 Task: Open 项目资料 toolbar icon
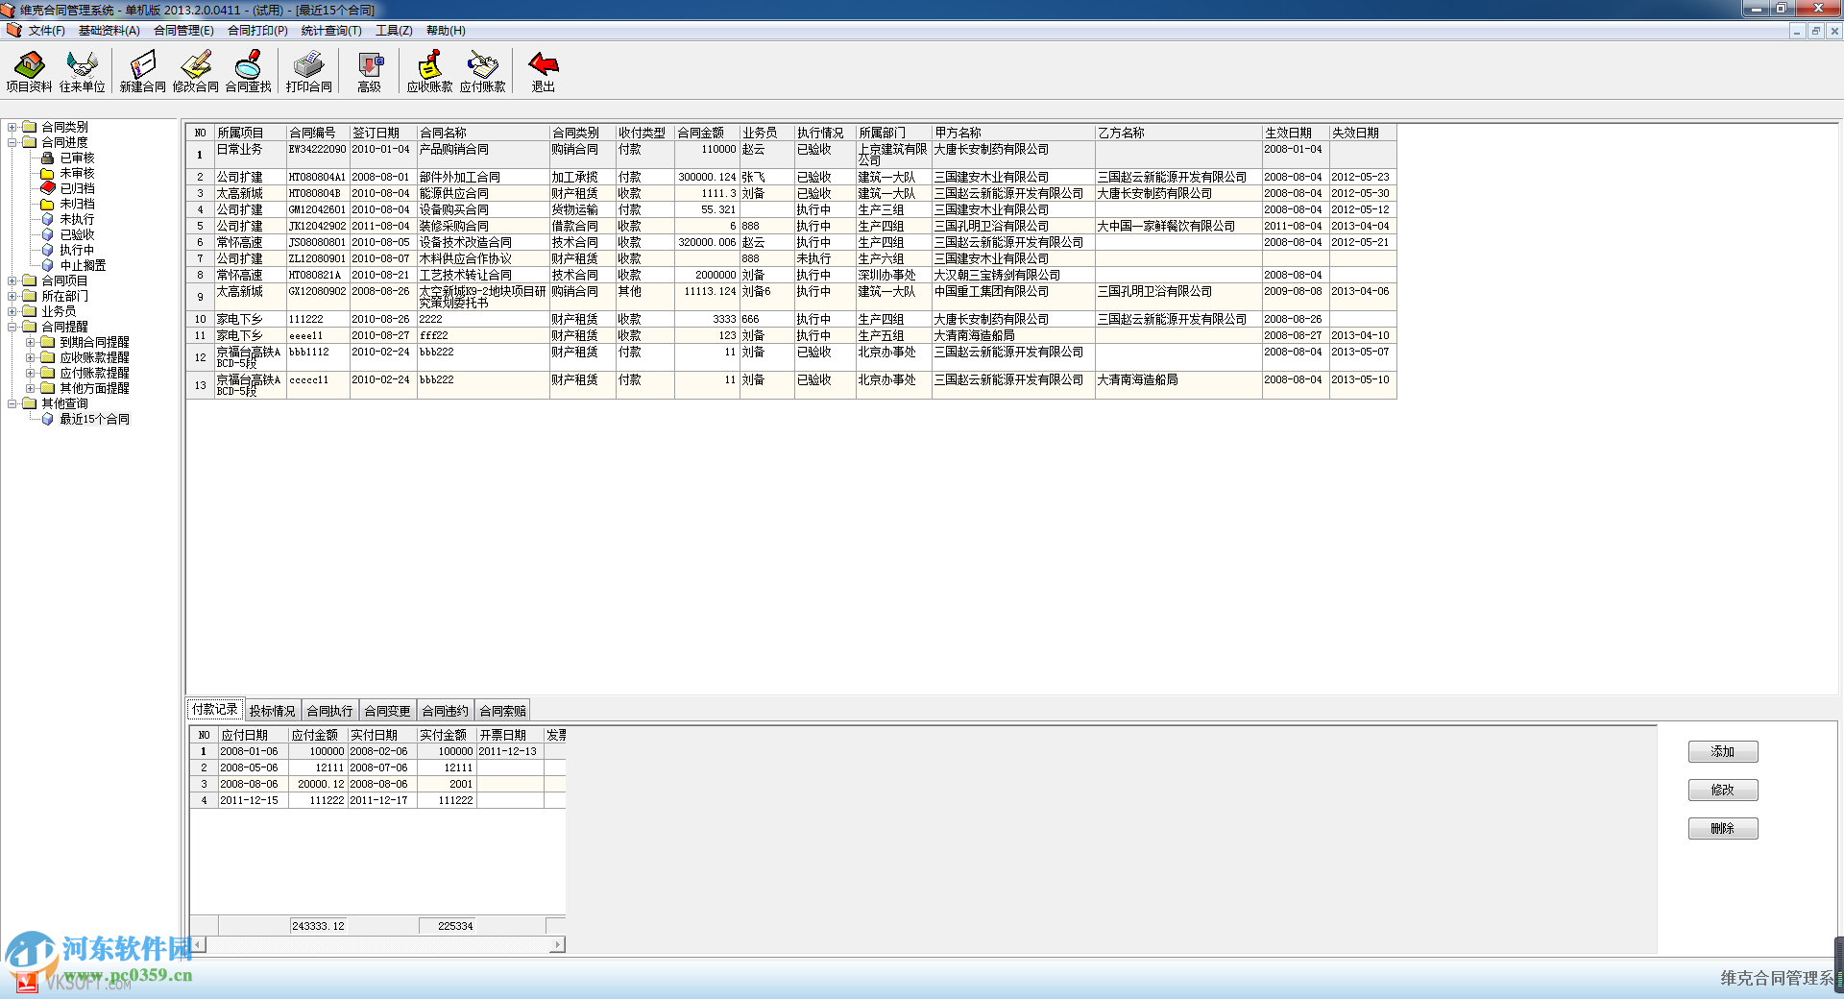[29, 72]
